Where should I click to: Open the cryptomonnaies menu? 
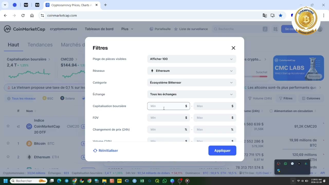click(63, 29)
